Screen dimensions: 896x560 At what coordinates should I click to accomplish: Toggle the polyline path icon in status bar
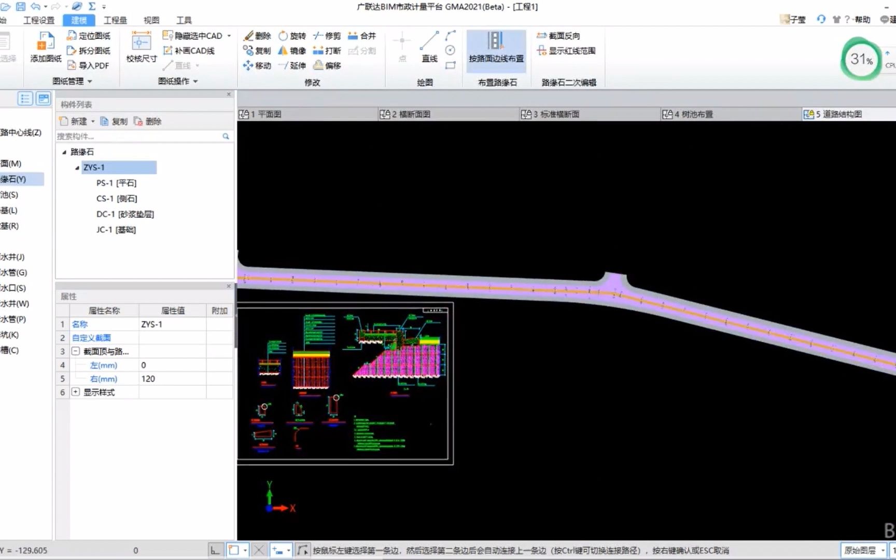coord(303,550)
